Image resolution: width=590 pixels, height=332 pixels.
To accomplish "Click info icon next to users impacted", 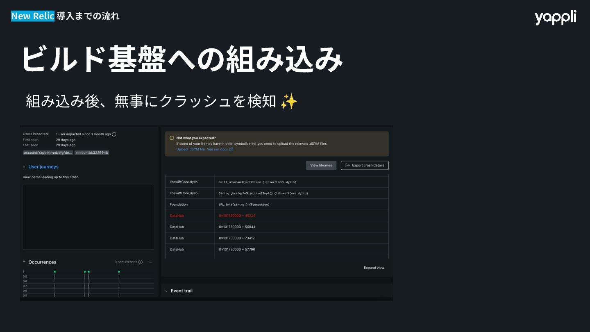I will click(x=114, y=134).
